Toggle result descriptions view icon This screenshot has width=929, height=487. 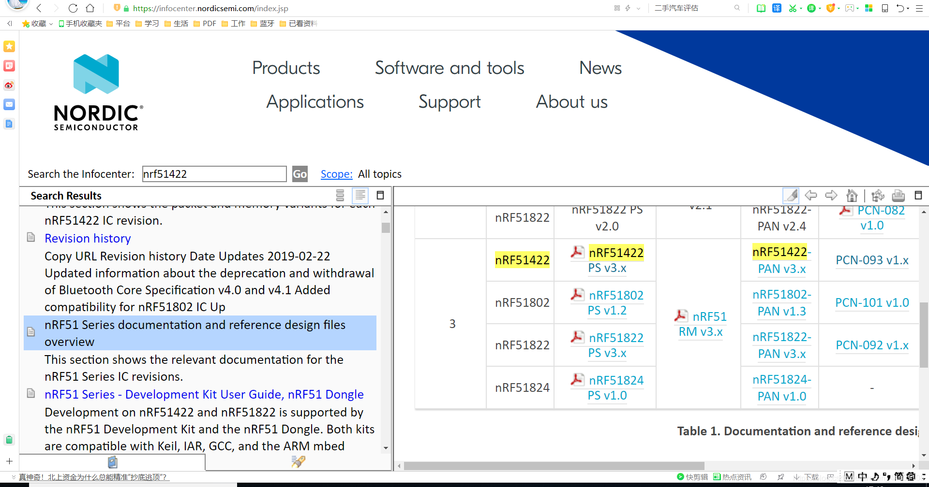point(360,195)
